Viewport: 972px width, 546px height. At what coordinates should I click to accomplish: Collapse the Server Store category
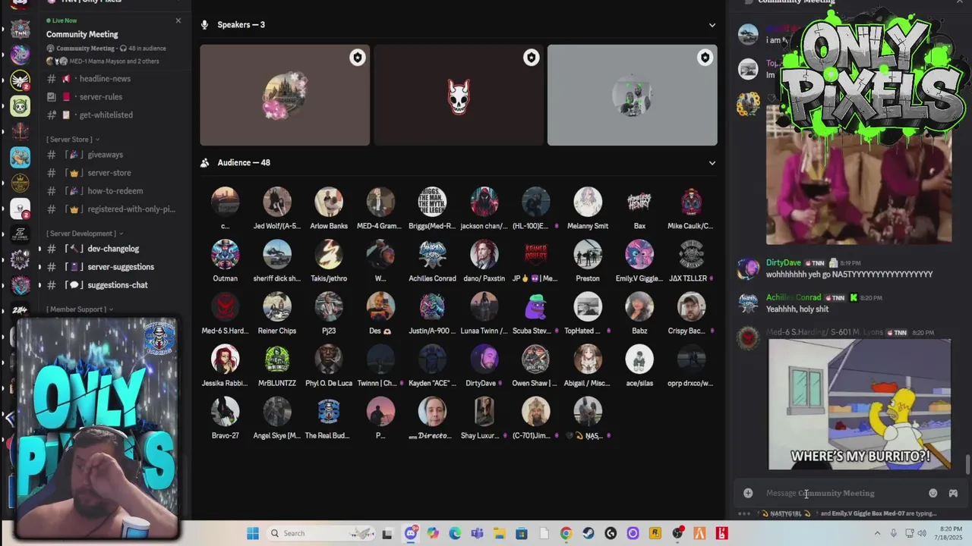pyautogui.click(x=73, y=140)
